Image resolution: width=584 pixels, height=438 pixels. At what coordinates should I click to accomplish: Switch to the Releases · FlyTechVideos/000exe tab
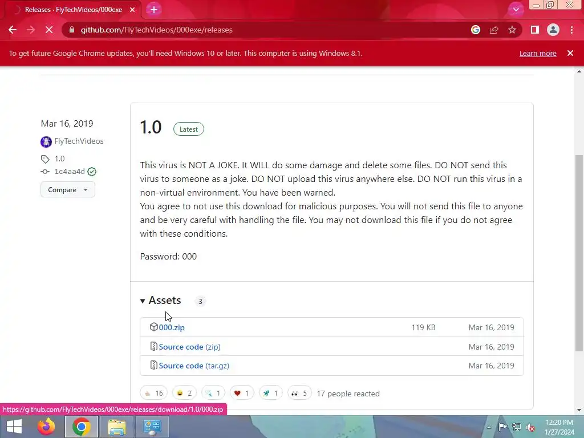click(x=72, y=10)
